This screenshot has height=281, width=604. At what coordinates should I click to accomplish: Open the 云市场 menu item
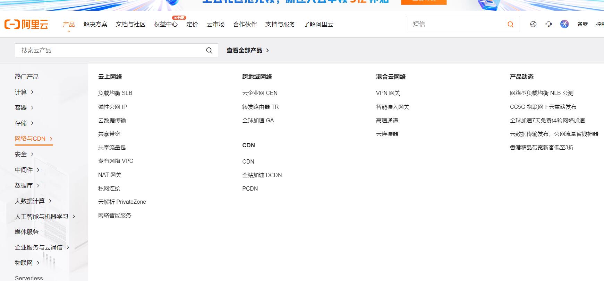click(x=216, y=24)
